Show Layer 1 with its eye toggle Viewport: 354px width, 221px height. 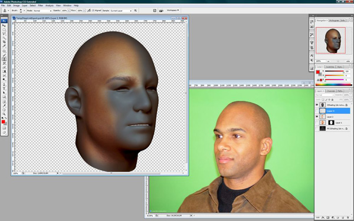coord(317,123)
